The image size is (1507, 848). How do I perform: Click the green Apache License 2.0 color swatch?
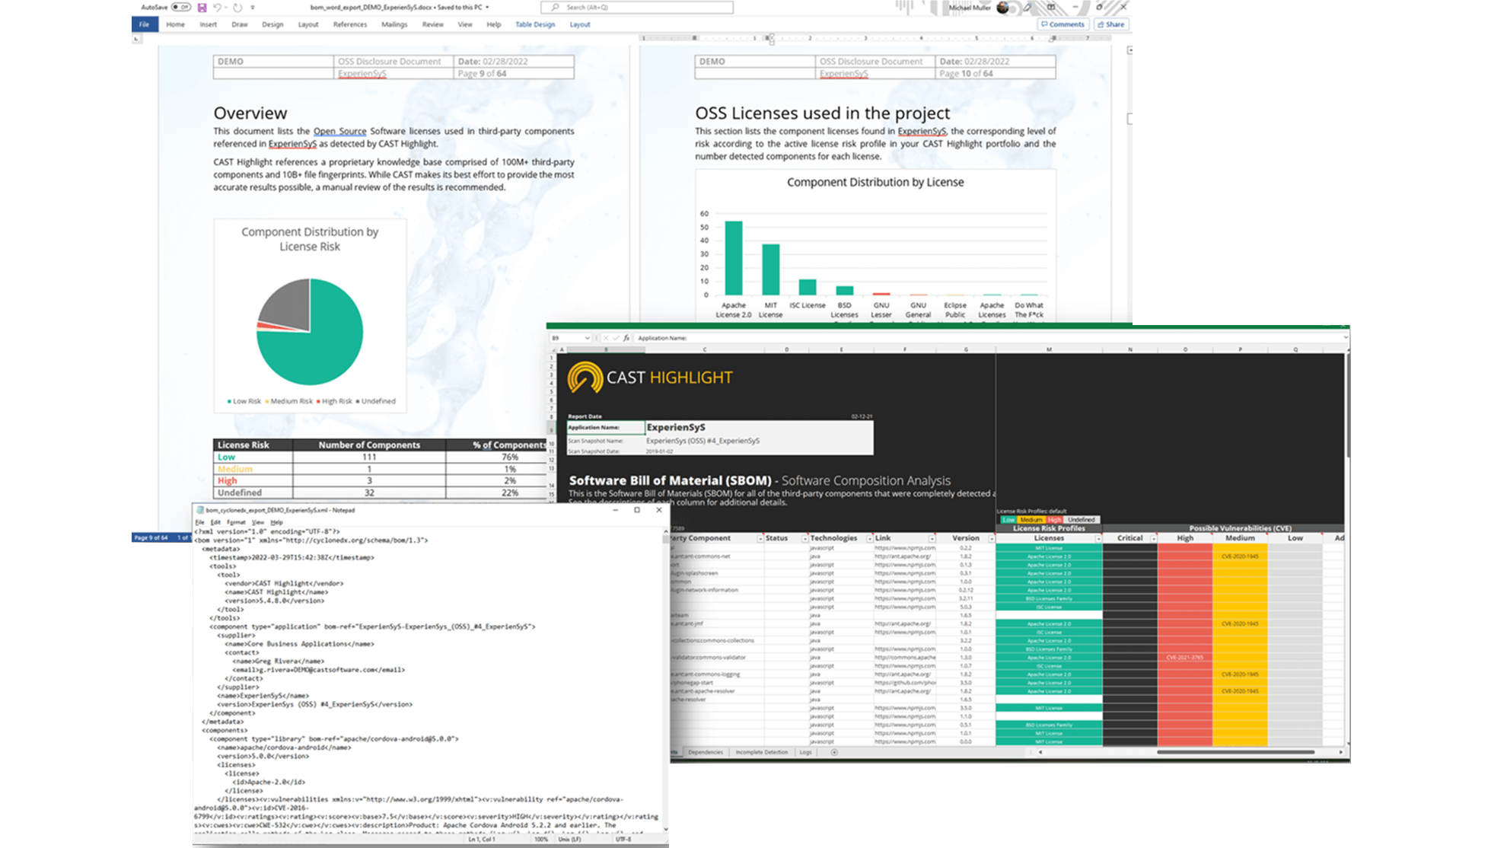coord(1050,556)
